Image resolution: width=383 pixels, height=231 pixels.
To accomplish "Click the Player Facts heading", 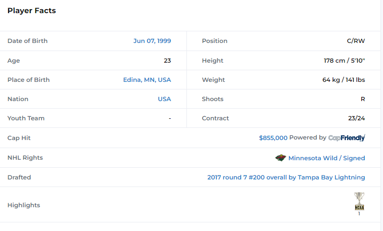I will (x=31, y=11).
